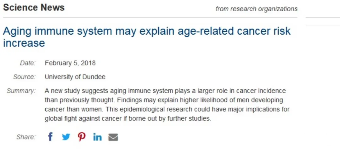340x154 pixels.
Task: Click the 'Date:' label
Action: (x=28, y=63)
